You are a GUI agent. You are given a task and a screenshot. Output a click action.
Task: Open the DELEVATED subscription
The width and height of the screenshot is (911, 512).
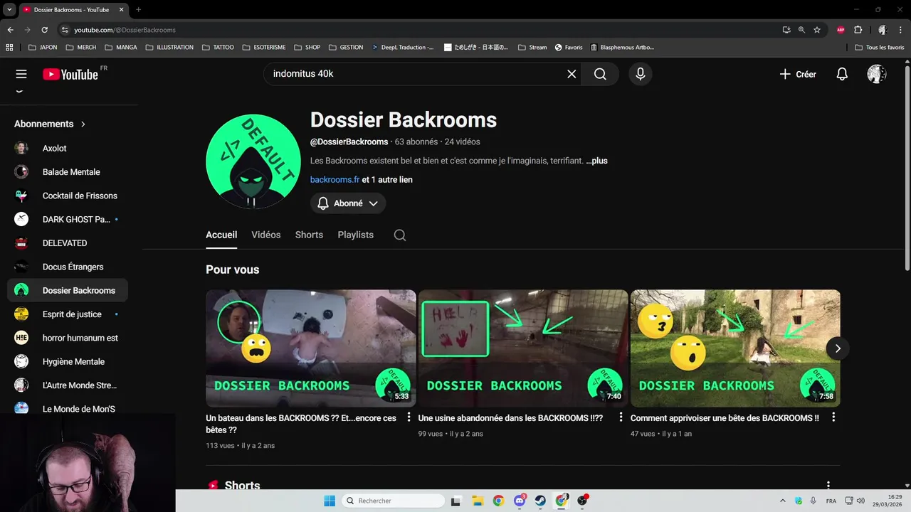[x=68, y=243]
